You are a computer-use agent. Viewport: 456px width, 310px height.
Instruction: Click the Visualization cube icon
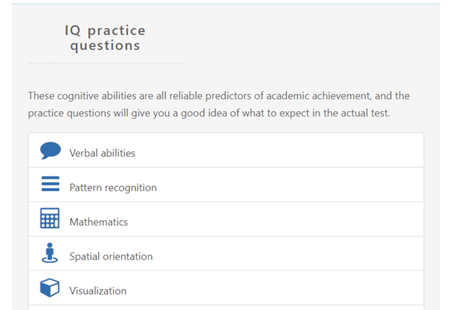[50, 287]
